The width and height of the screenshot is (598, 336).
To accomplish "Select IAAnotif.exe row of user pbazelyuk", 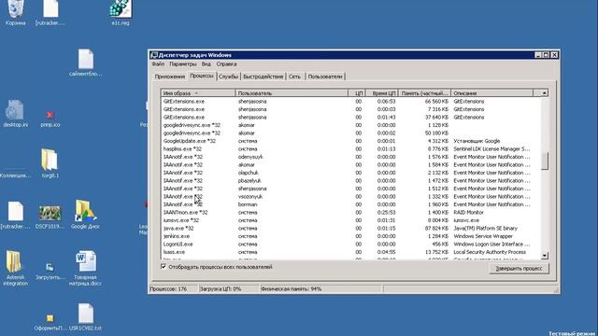I will coord(351,180).
